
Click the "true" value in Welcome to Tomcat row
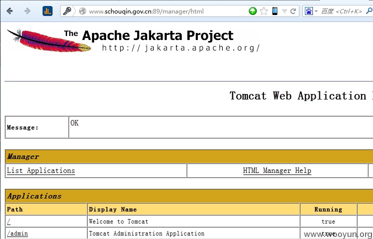coord(328,221)
